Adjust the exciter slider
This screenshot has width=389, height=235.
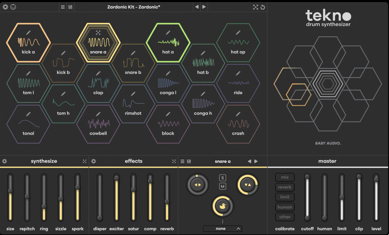(116, 198)
